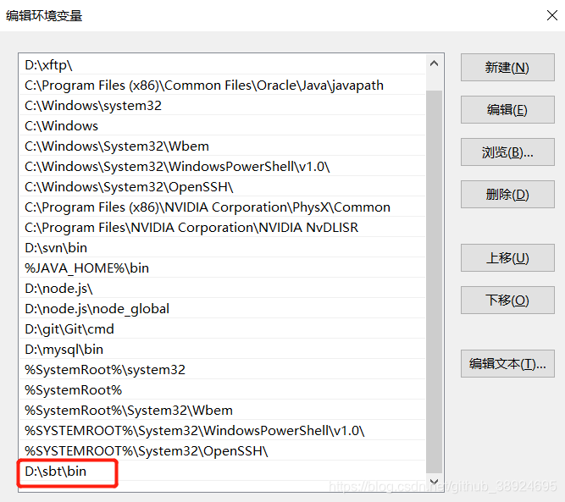Select C:\Windows\System32\WindowsPowerShell\v1.0\ entry
565x502 pixels.
pyautogui.click(x=222, y=167)
